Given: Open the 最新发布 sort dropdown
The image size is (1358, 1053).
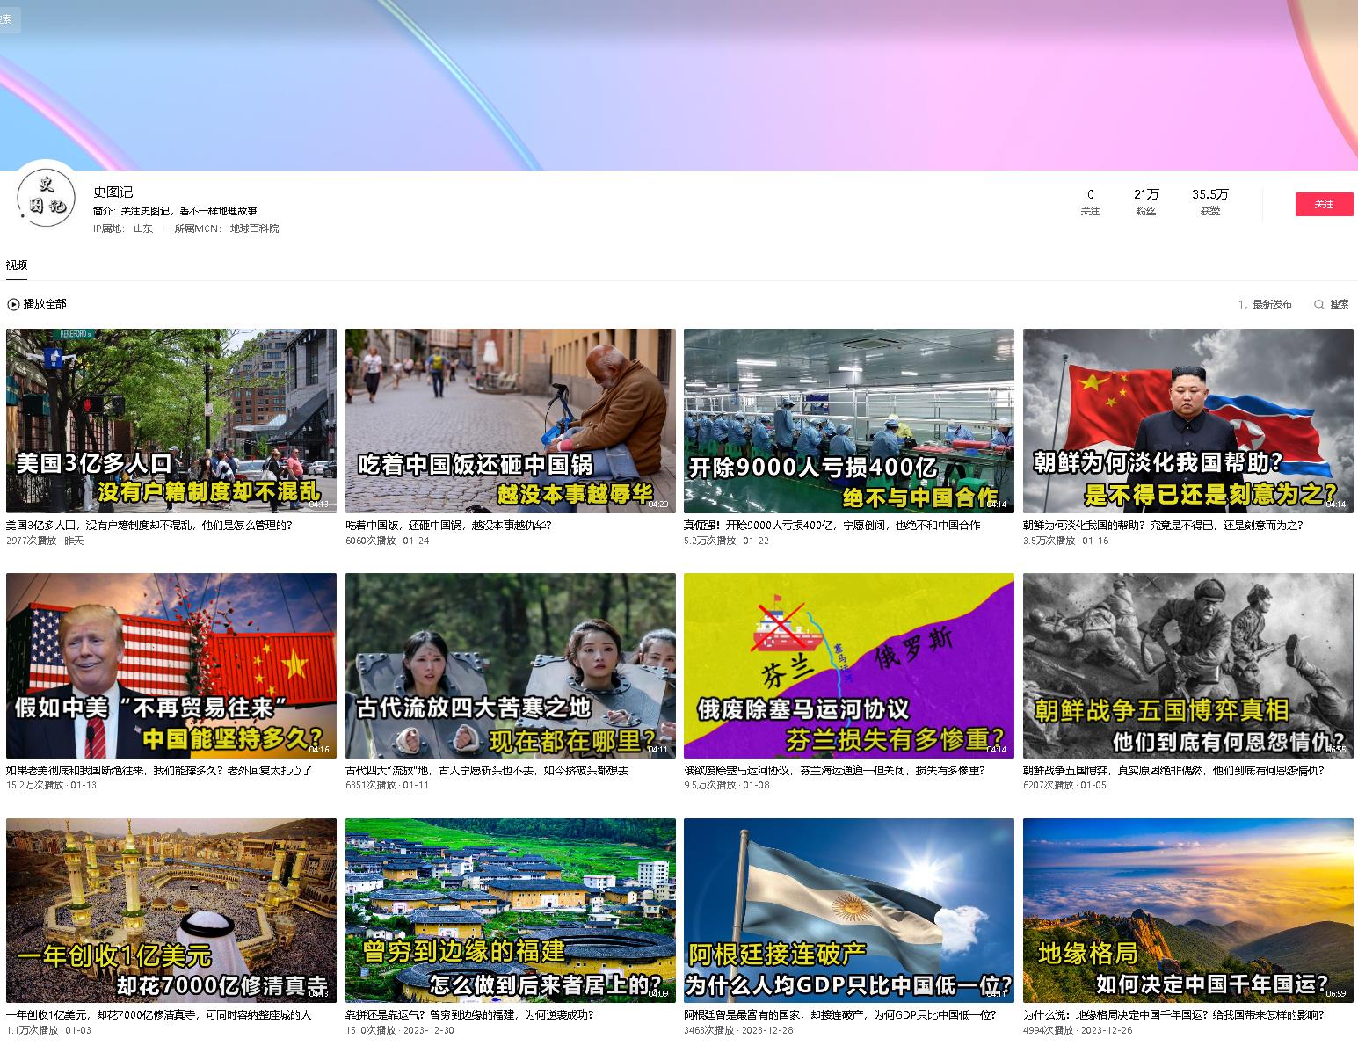Looking at the screenshot, I should (x=1271, y=304).
